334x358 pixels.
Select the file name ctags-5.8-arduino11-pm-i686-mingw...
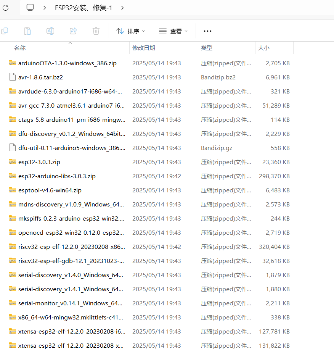tap(72, 120)
